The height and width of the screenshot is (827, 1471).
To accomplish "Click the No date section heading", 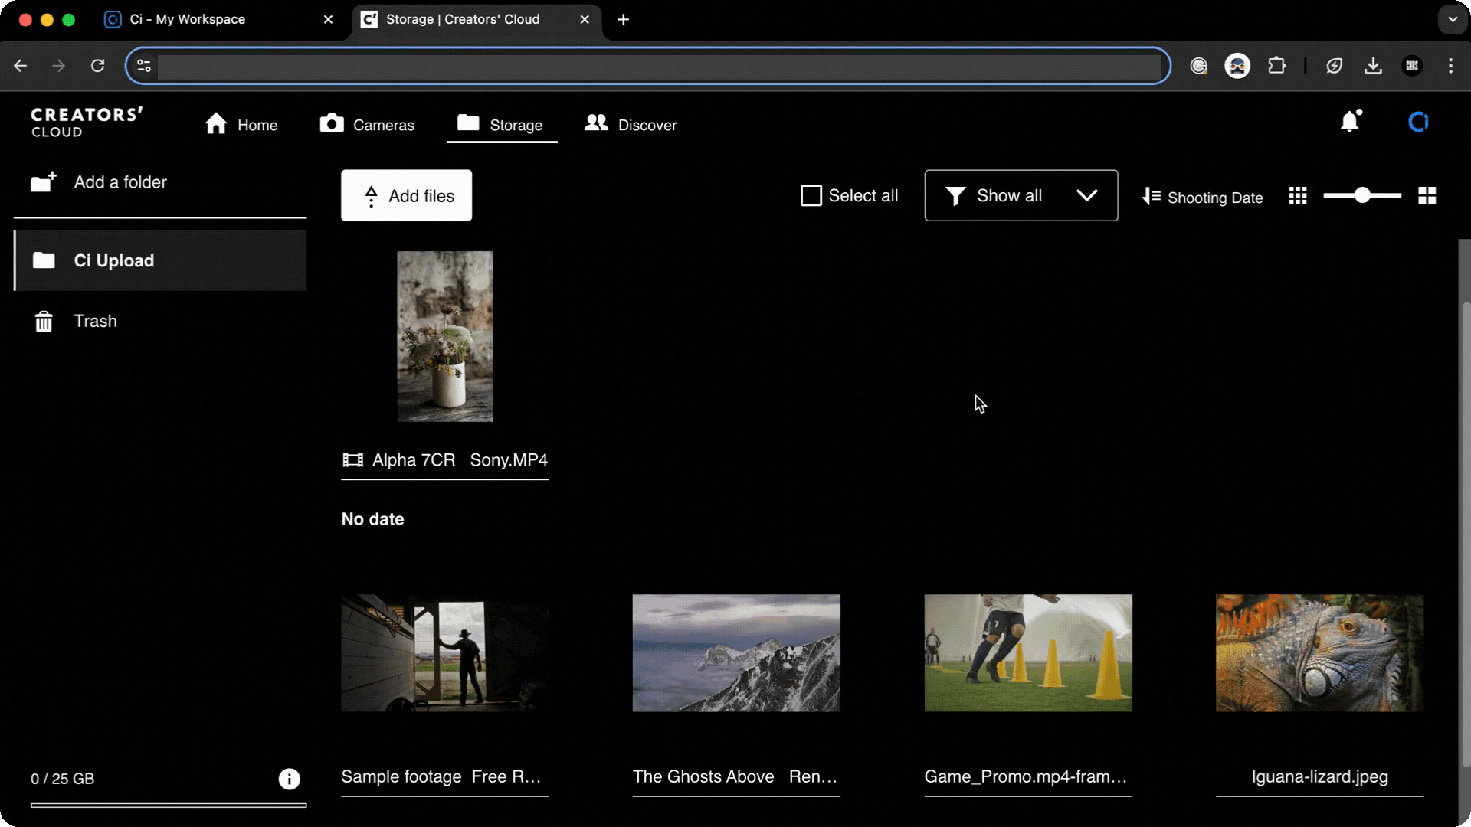I will coord(372,519).
